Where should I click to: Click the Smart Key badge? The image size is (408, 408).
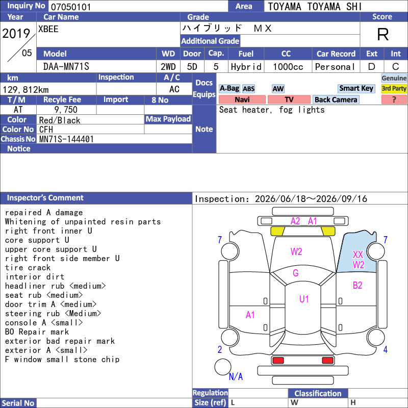coord(356,88)
